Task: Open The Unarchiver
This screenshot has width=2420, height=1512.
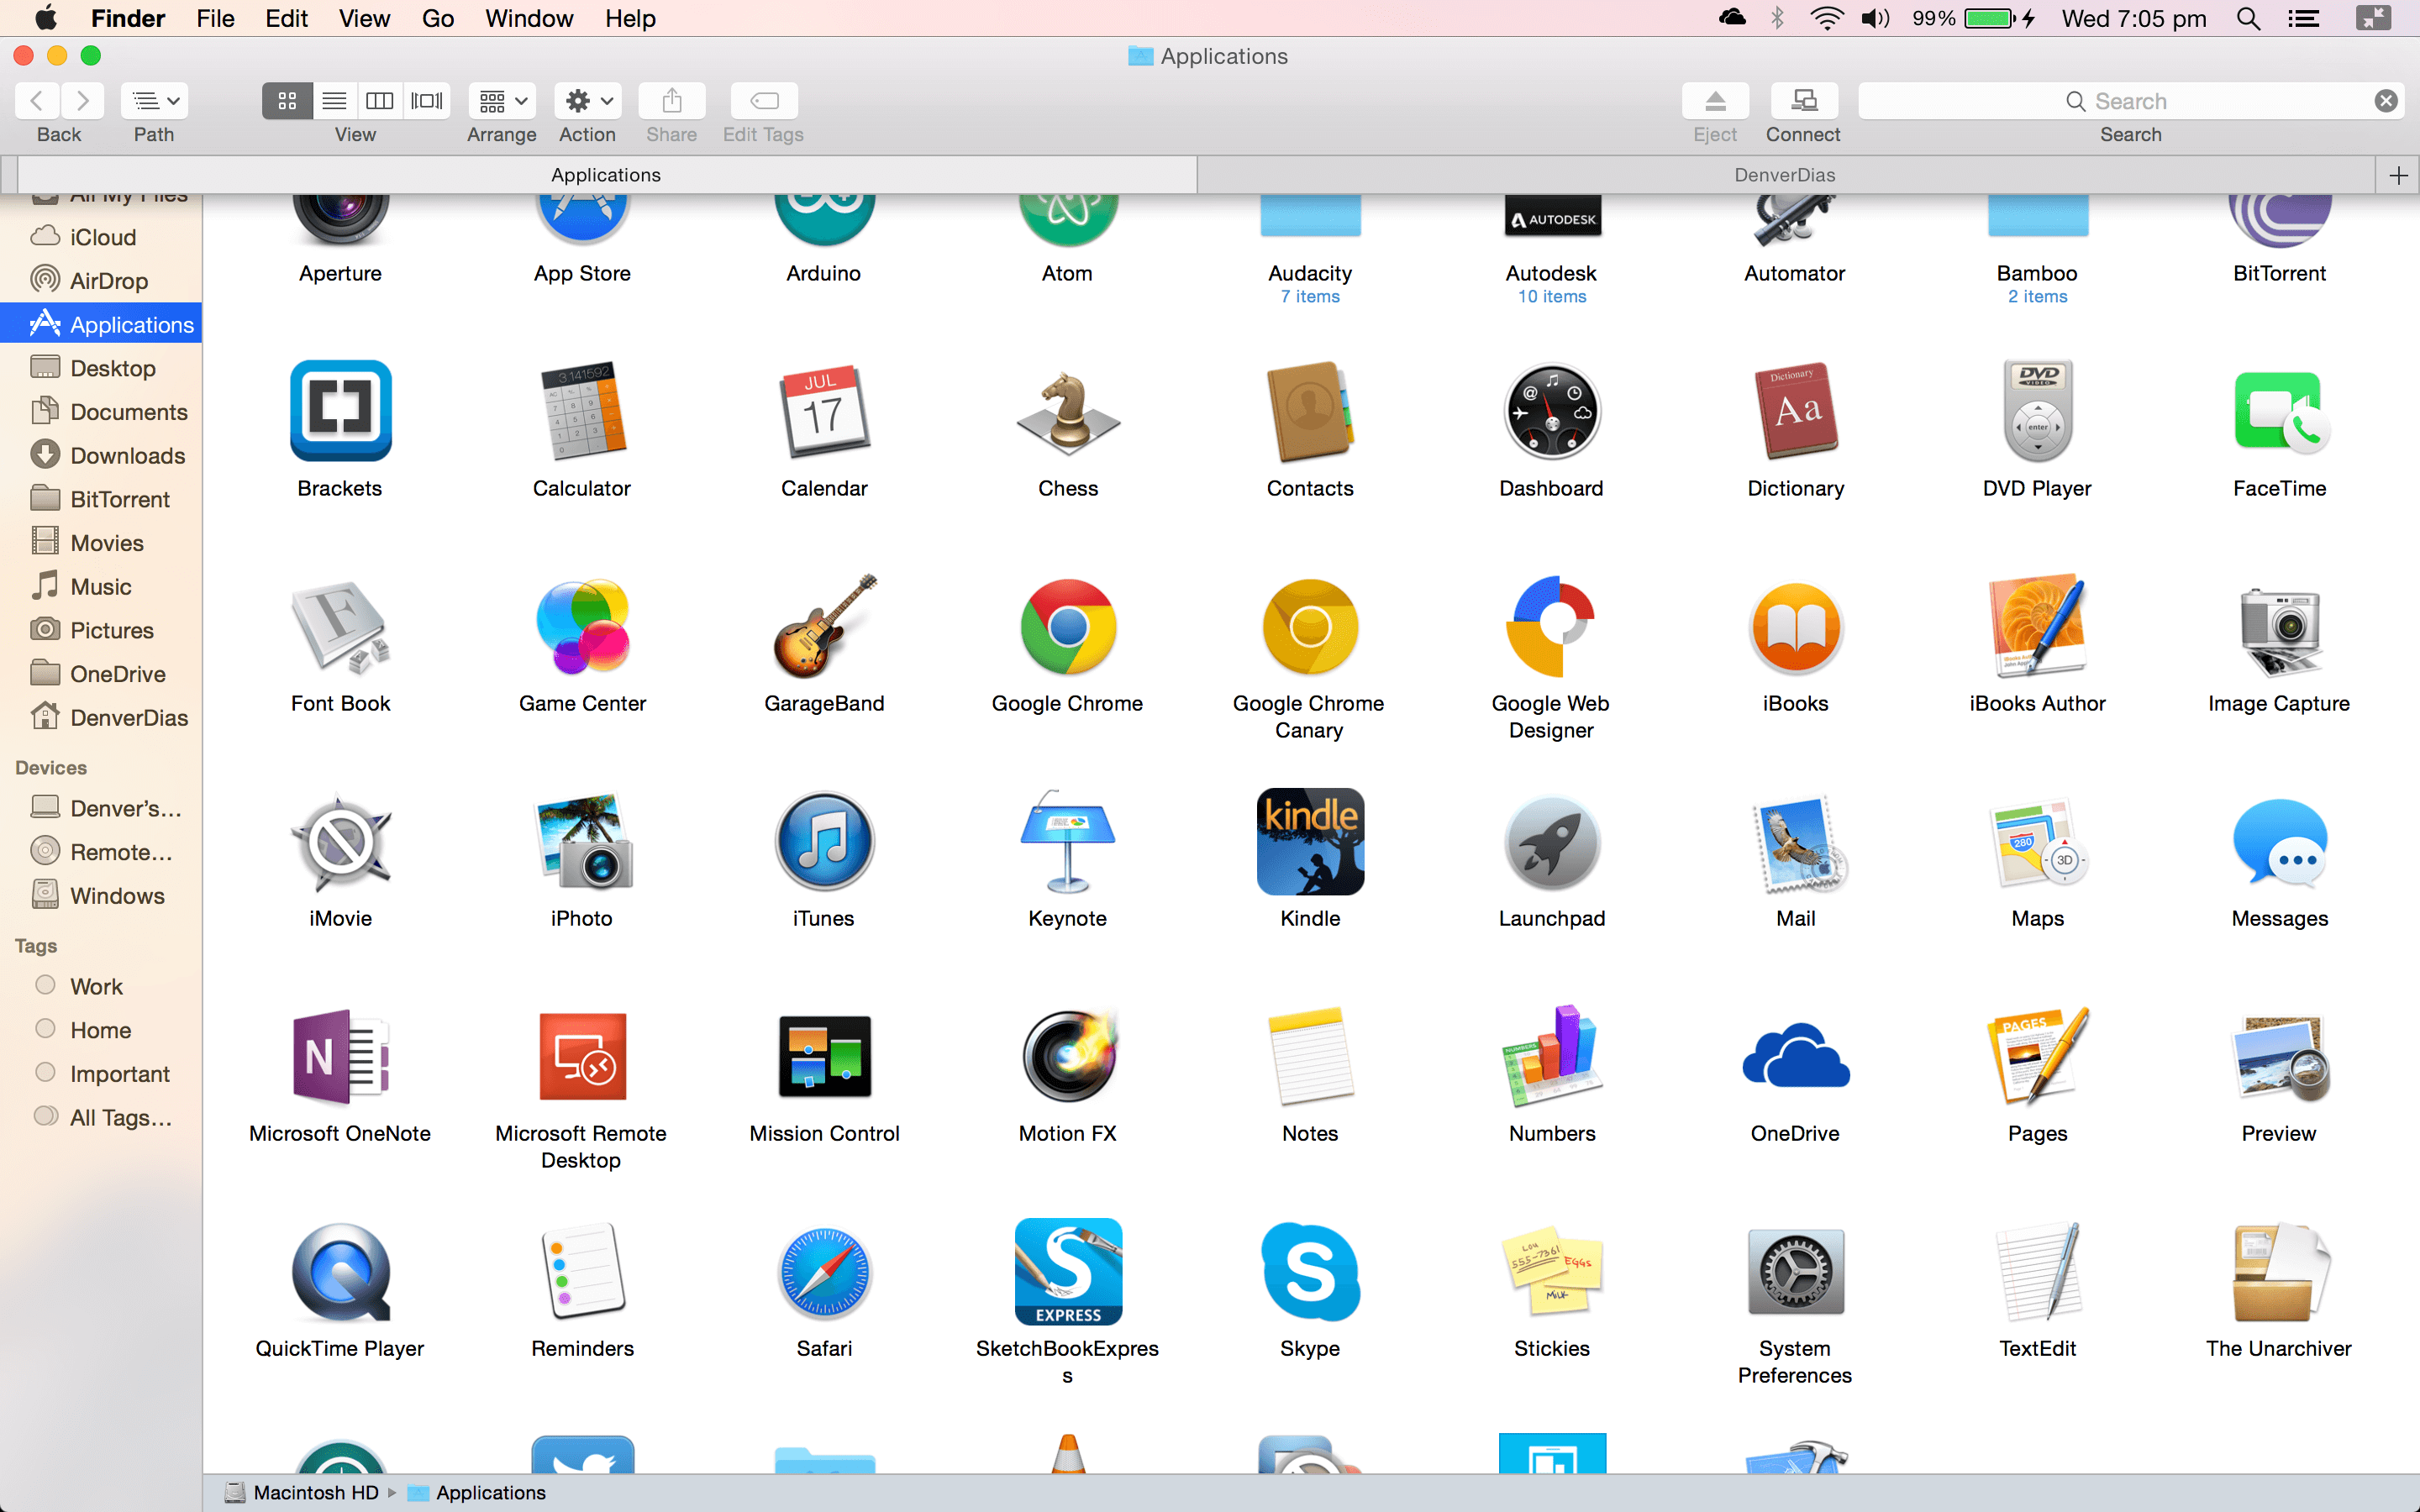Action: click(2280, 1272)
